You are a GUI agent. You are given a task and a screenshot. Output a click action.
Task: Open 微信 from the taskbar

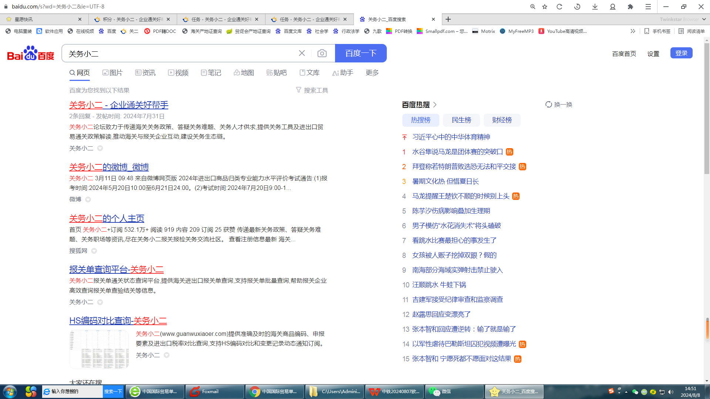(454, 392)
